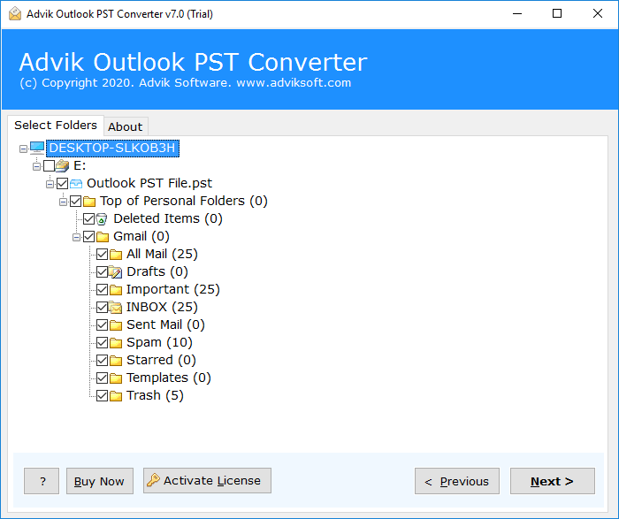The width and height of the screenshot is (619, 519).
Task: Select the Gmail (0) label
Action: pyautogui.click(x=141, y=236)
